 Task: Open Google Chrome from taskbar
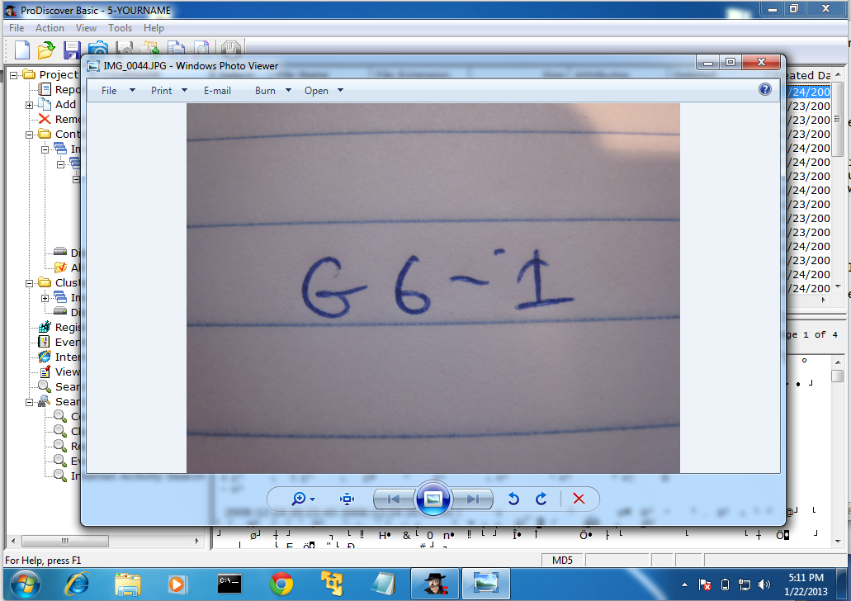(x=281, y=584)
